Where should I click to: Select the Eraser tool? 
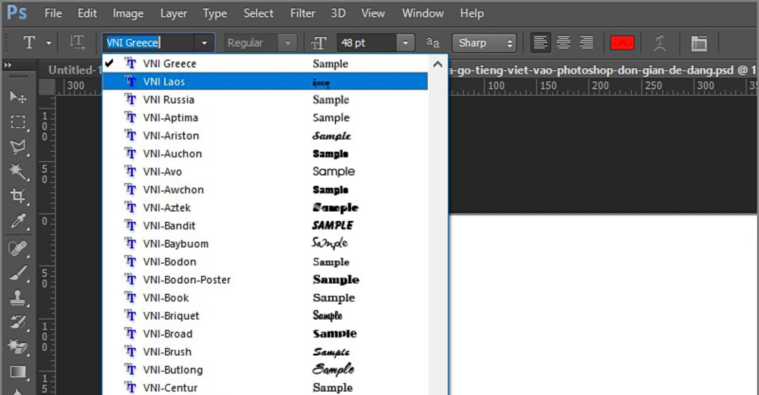click(18, 347)
